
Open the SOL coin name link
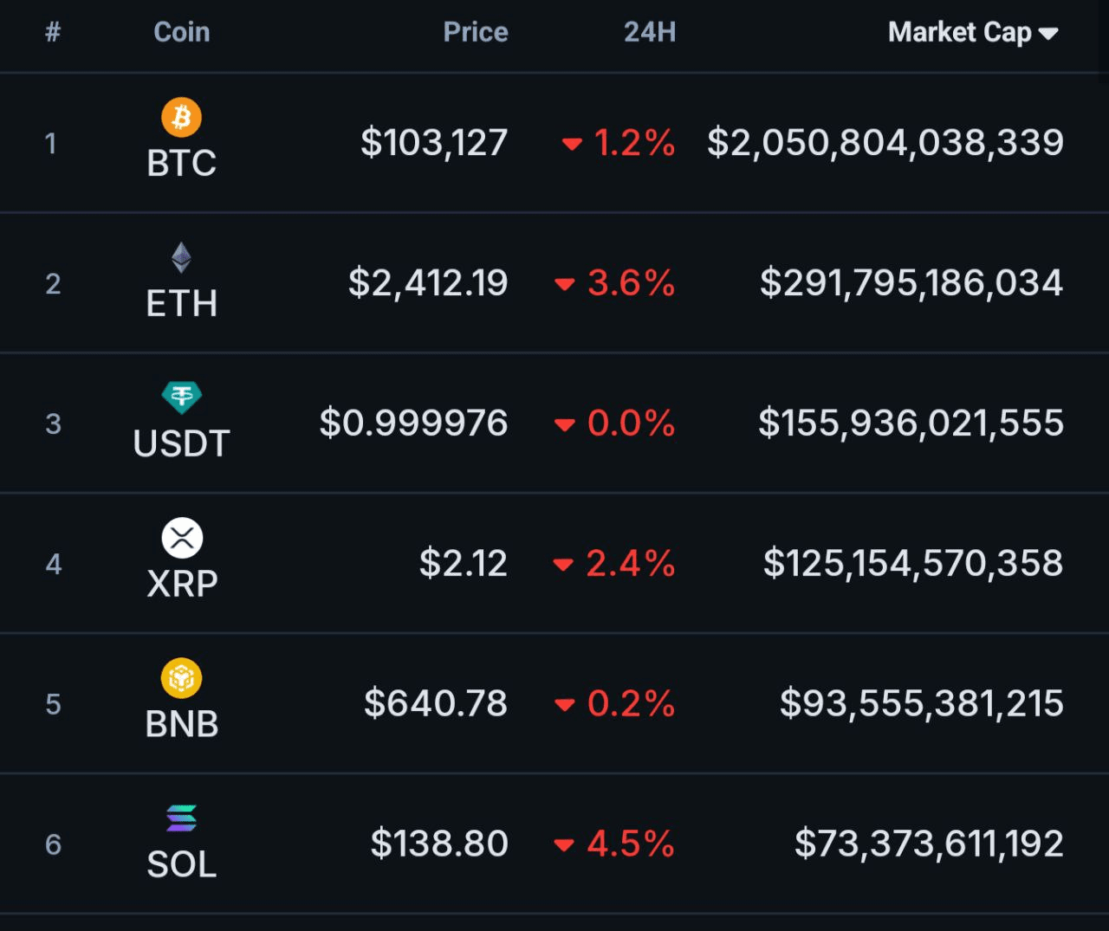click(x=181, y=864)
